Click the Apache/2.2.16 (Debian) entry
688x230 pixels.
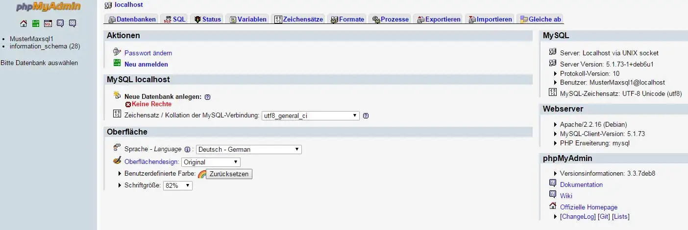tap(593, 125)
